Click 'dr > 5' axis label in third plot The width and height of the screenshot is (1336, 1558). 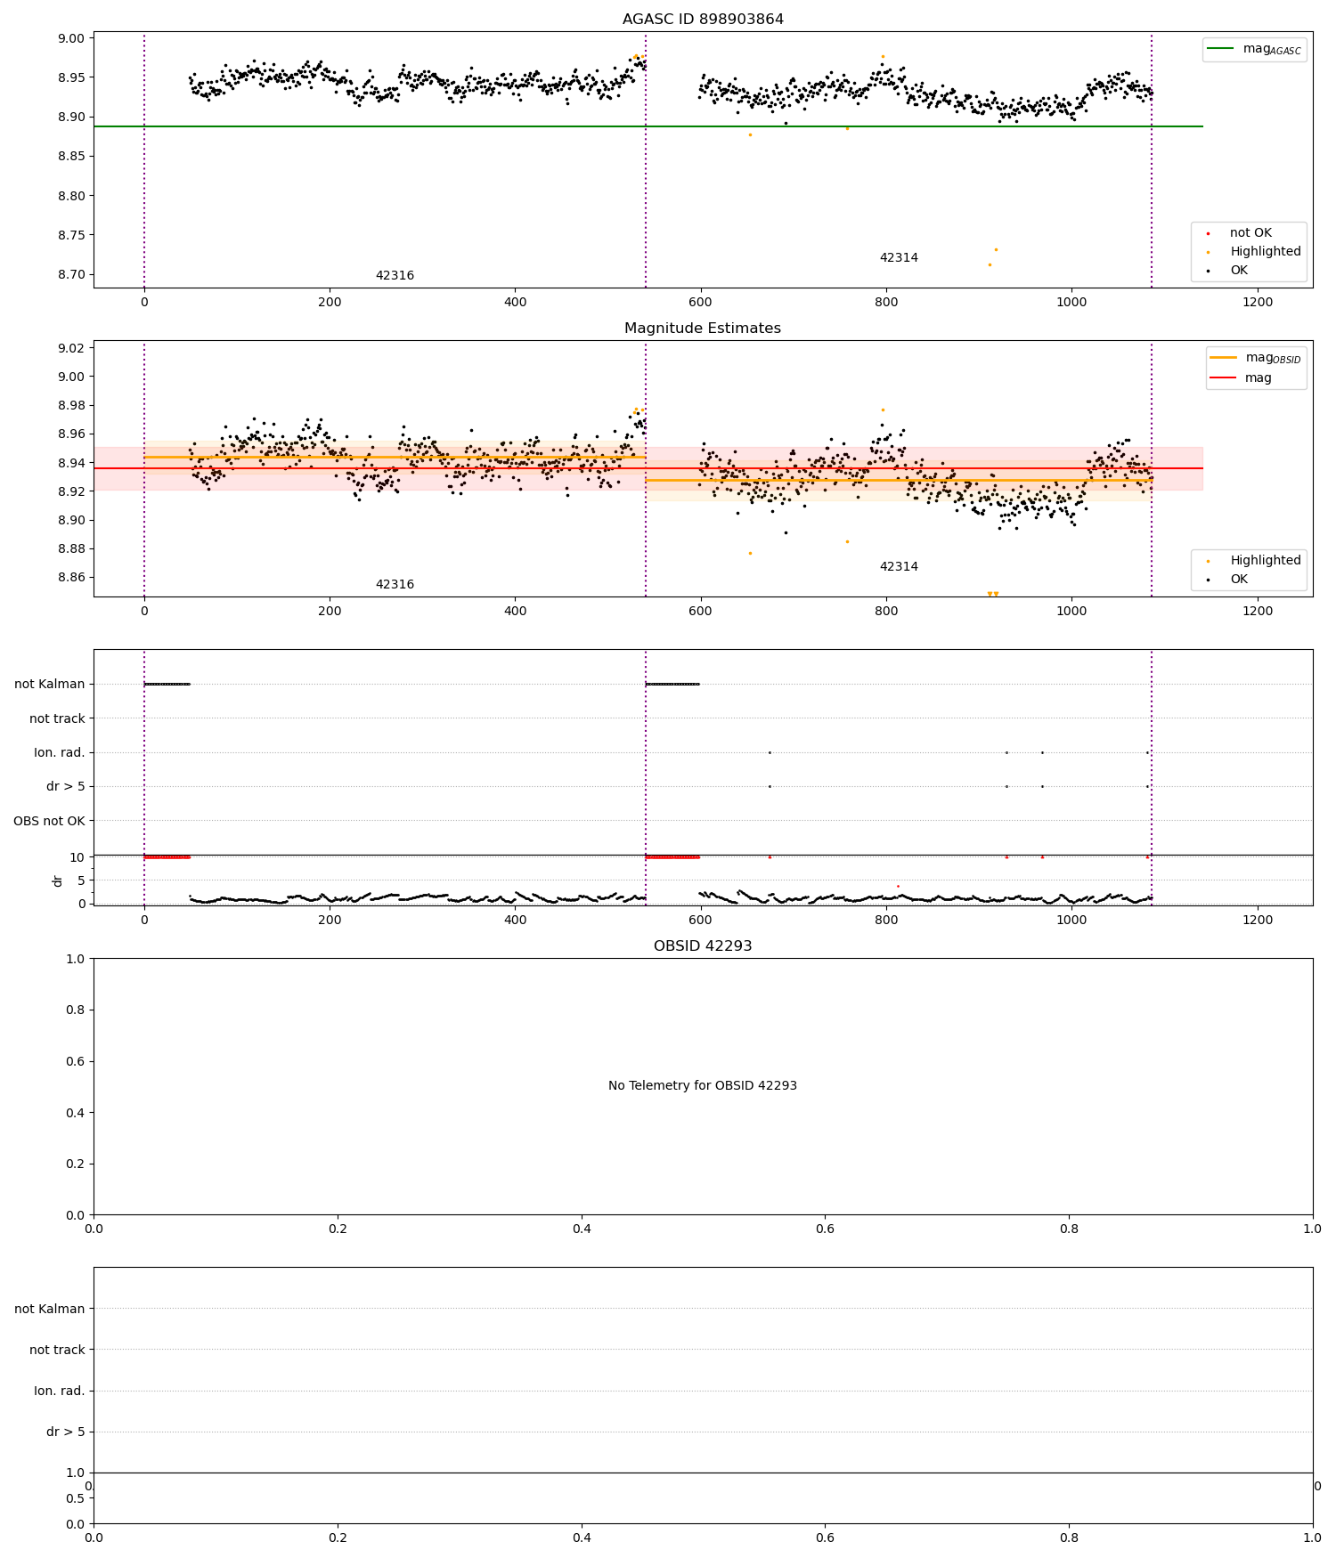(66, 787)
